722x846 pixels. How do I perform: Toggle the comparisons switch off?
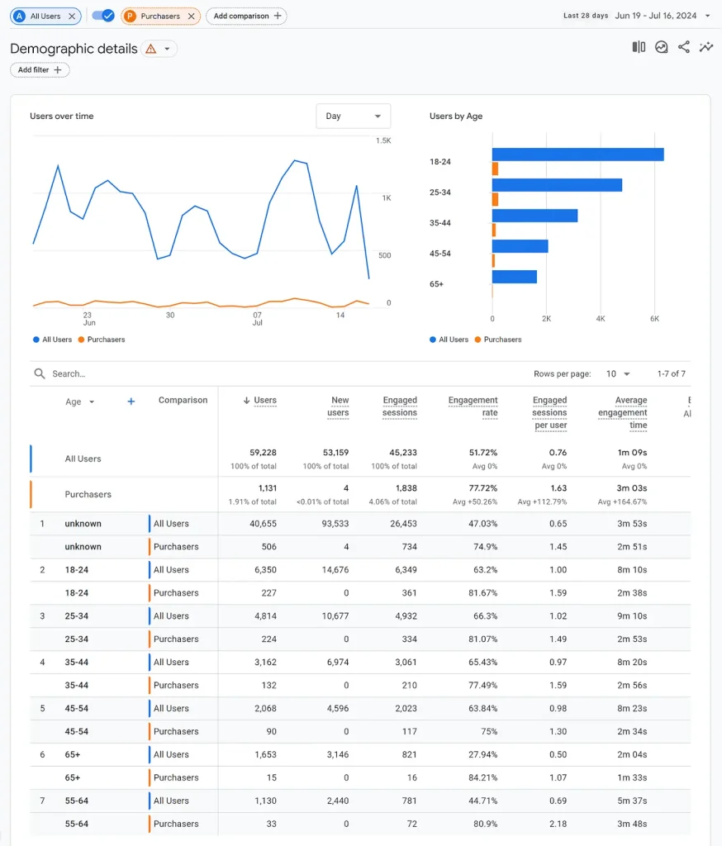click(x=103, y=16)
